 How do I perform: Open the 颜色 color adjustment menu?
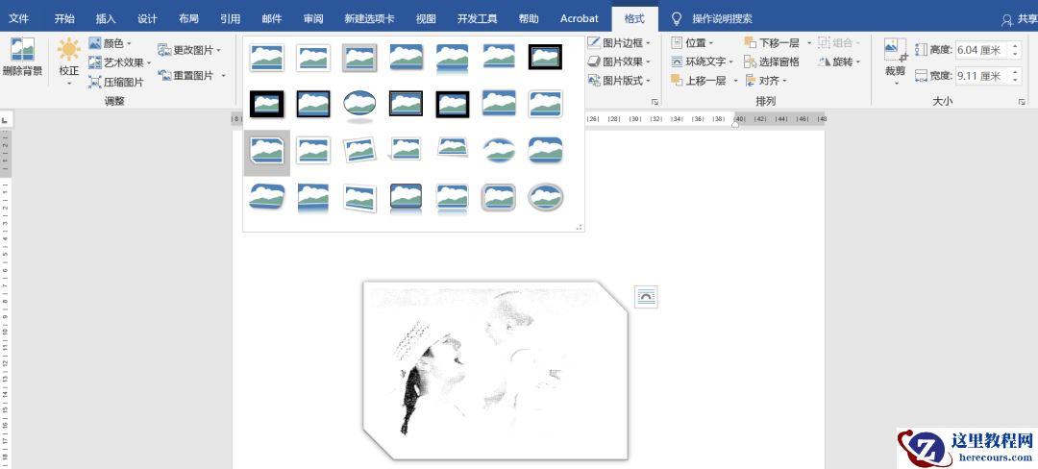pos(110,43)
